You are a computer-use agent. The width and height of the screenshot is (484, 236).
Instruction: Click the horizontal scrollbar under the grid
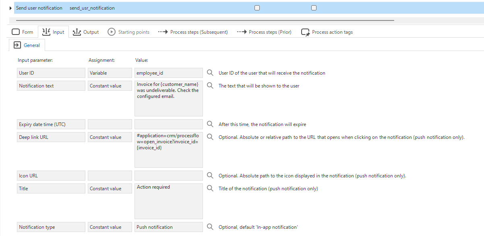pos(205,20)
